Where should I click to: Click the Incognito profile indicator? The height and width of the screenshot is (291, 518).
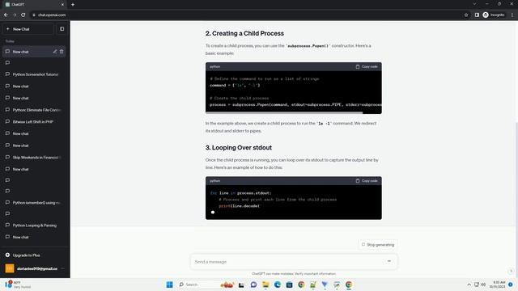click(494, 15)
